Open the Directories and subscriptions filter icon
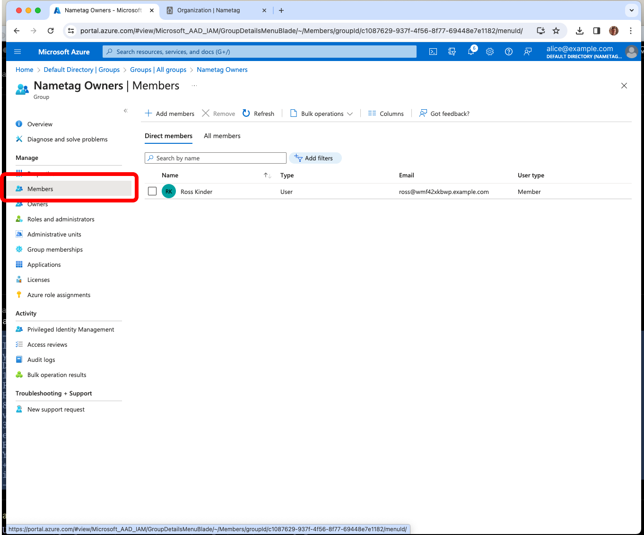The width and height of the screenshot is (644, 535). (x=452, y=52)
